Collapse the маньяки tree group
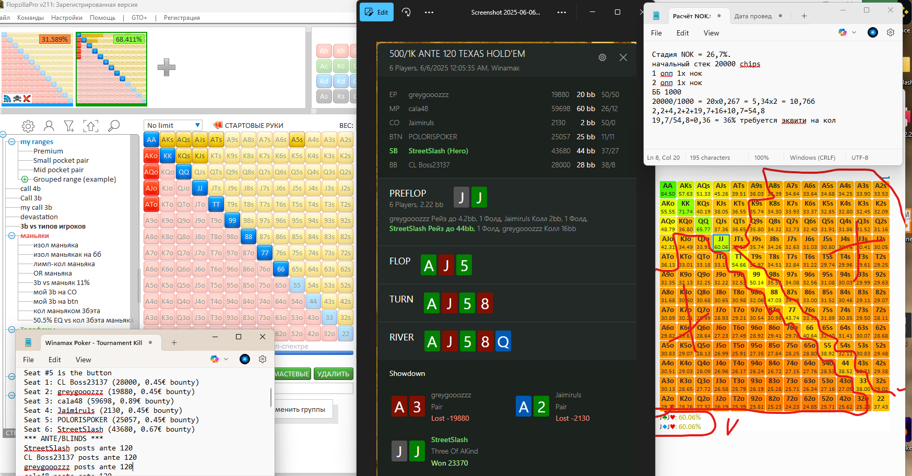Screen dimensions: 912x476 pyautogui.click(x=11, y=236)
